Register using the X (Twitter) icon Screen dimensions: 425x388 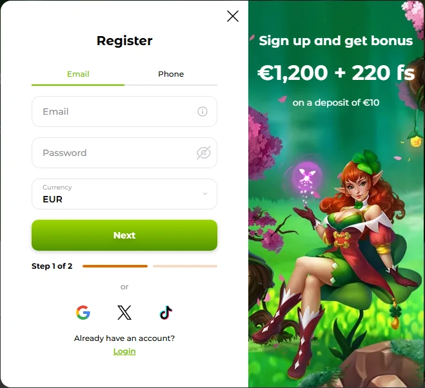coord(124,313)
